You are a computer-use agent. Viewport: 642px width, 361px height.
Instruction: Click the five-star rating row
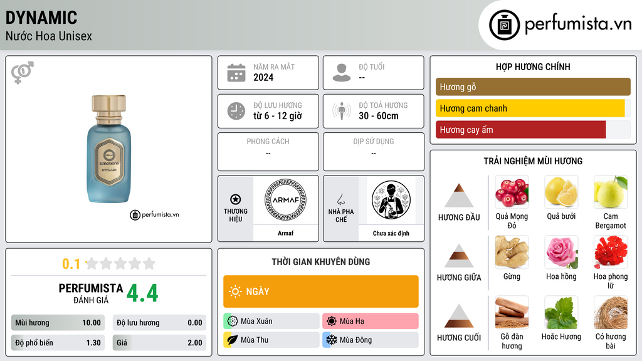[x=121, y=263]
